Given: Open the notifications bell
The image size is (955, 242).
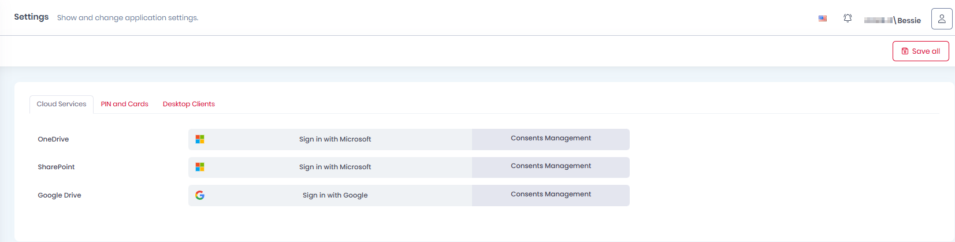Looking at the screenshot, I should (848, 18).
